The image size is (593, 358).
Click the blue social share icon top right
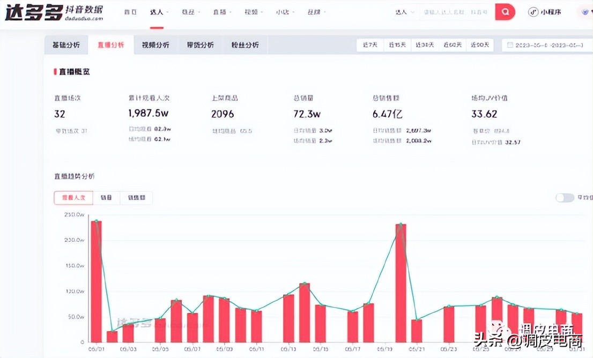[584, 11]
